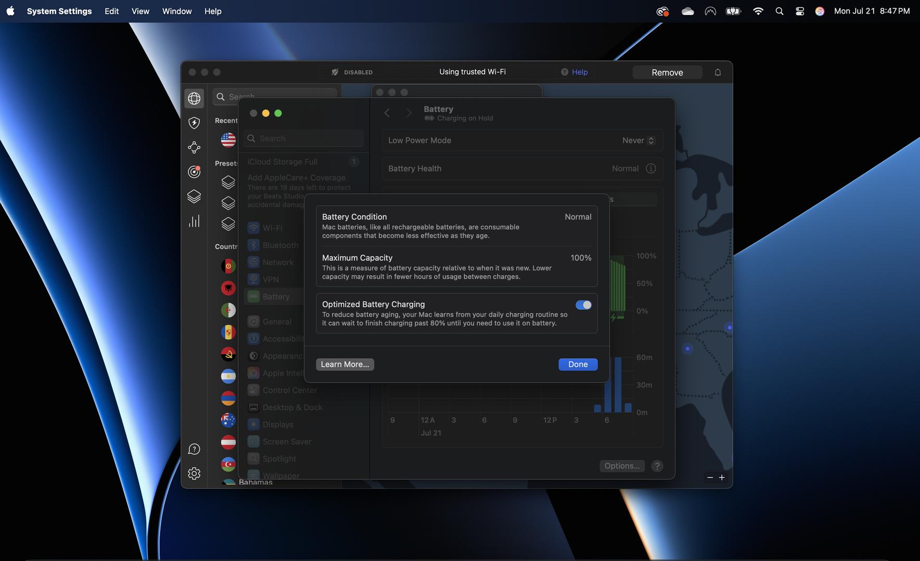Image resolution: width=920 pixels, height=561 pixels.
Task: Open the target icon with red badge
Action: coord(194,171)
